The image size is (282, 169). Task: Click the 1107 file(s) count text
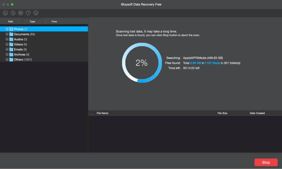click(212, 63)
